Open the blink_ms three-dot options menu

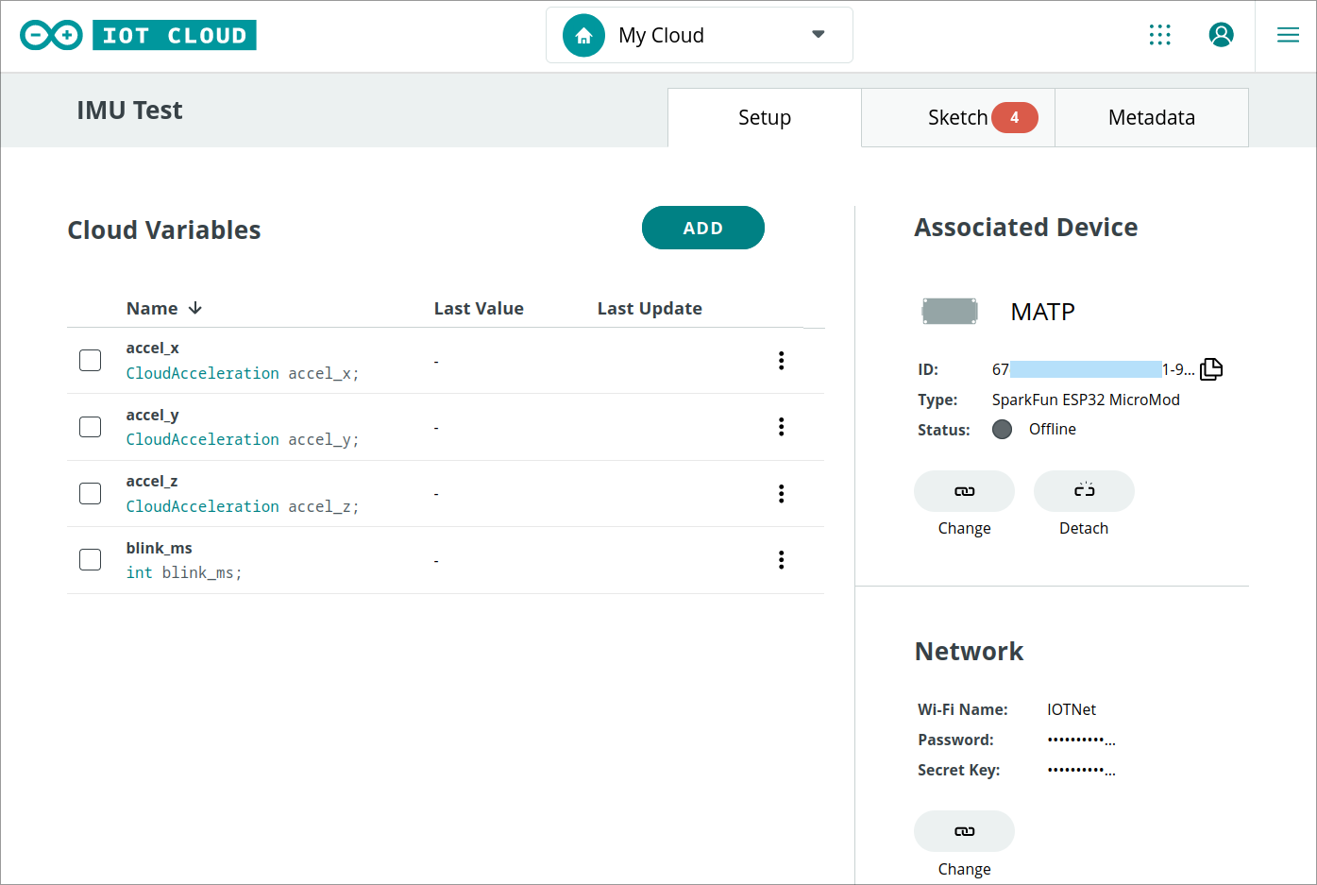[782, 559]
